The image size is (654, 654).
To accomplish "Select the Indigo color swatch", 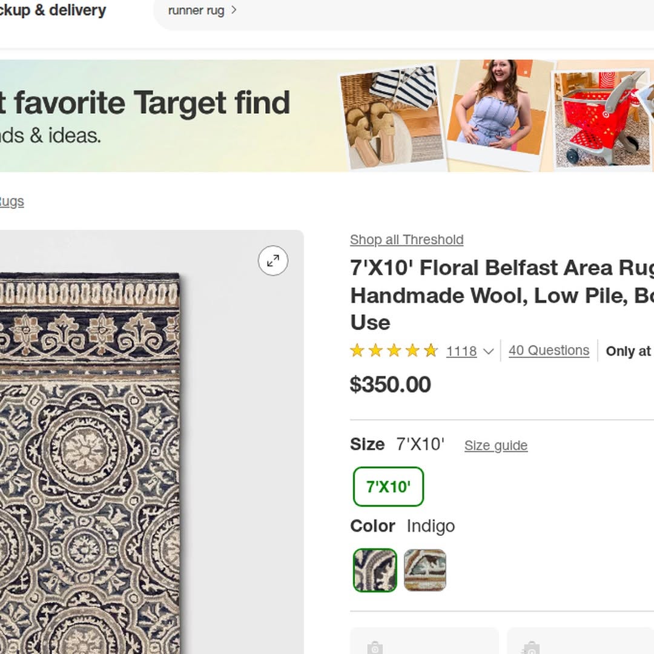I will pos(374,570).
